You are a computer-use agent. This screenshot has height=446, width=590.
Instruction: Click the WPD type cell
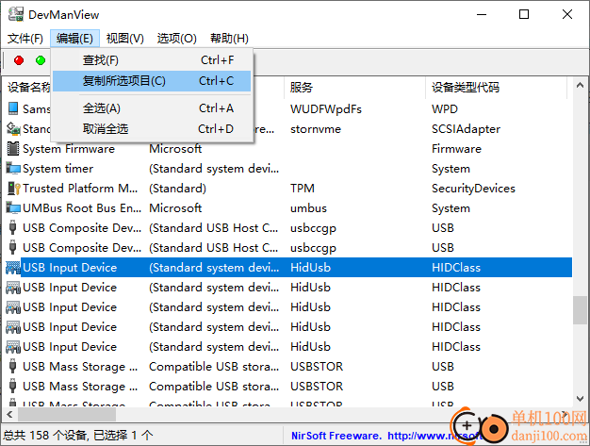444,109
